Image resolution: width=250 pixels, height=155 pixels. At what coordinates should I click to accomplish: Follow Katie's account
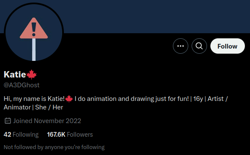click(227, 46)
